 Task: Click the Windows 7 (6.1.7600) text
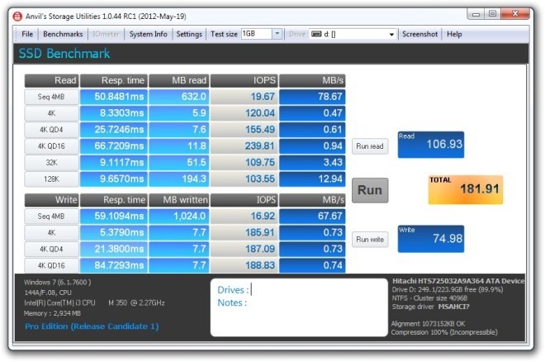pos(57,282)
